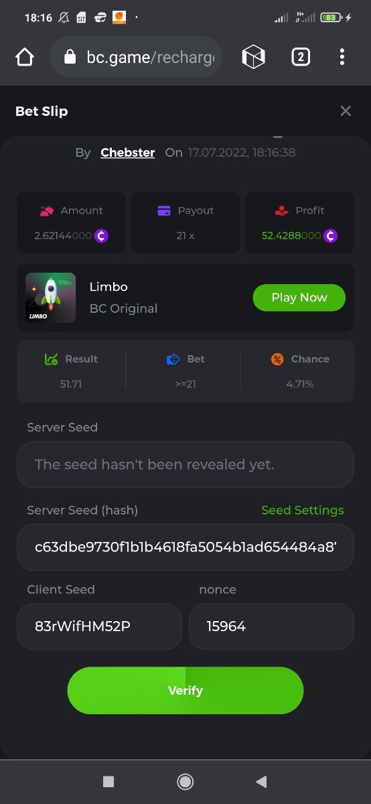Tap the lock icon in address bar

pyautogui.click(x=70, y=58)
